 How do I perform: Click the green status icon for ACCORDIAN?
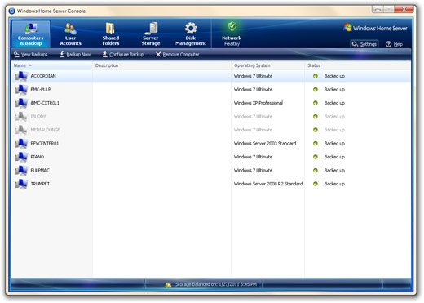click(x=316, y=76)
